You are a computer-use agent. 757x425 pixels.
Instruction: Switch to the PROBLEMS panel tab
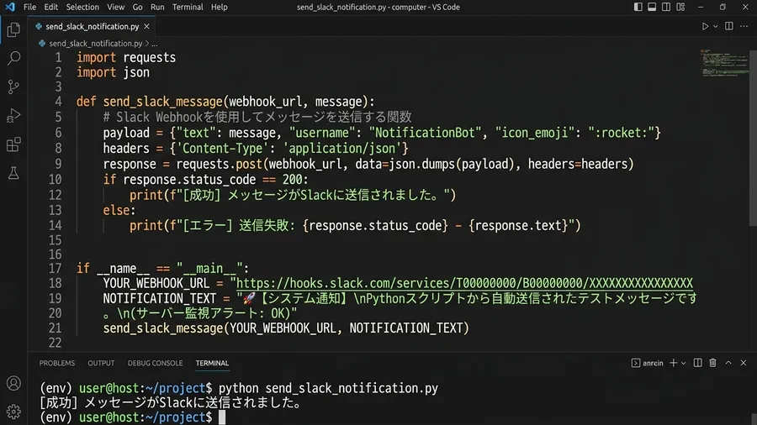(57, 363)
